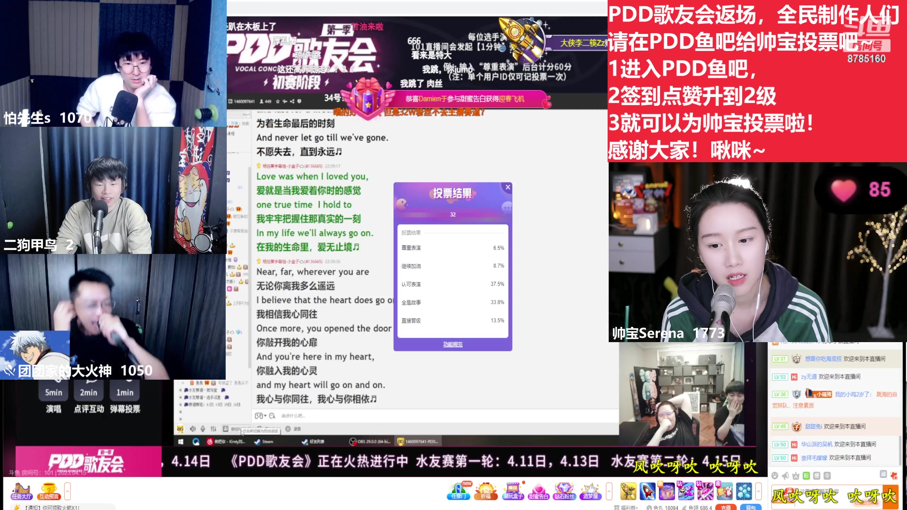The width and height of the screenshot is (907, 510).
Task: Open the 钻石粉丝 diamond icon
Action: tap(564, 491)
